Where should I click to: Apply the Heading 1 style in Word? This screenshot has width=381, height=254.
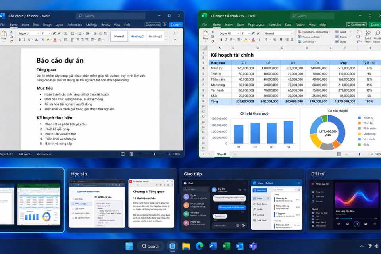click(x=137, y=36)
